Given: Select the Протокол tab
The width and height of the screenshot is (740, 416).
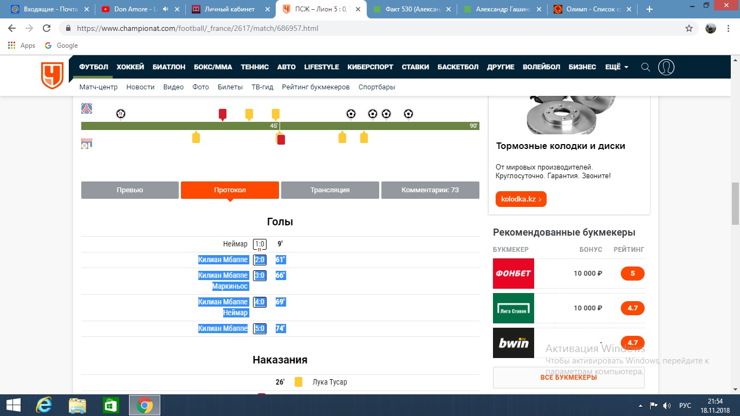Looking at the screenshot, I should [230, 190].
